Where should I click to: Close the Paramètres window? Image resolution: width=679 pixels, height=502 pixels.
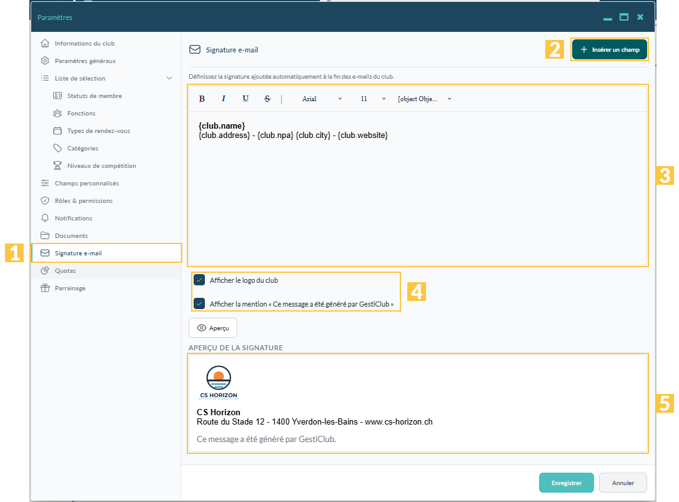click(x=640, y=17)
